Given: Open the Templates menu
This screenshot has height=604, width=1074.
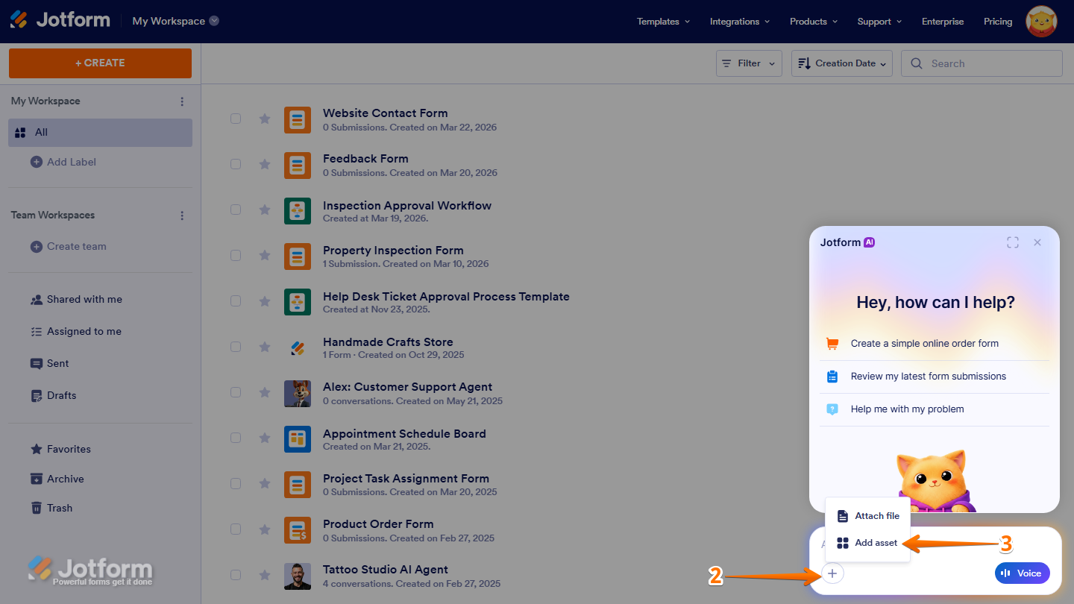Looking at the screenshot, I should point(662,21).
